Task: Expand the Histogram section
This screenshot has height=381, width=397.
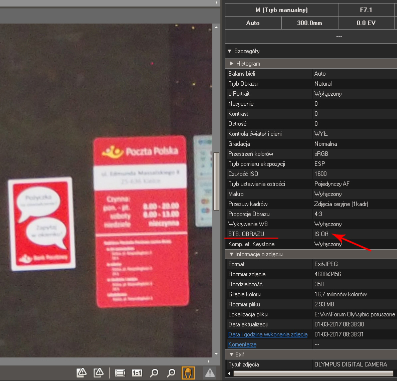Action: coord(232,64)
